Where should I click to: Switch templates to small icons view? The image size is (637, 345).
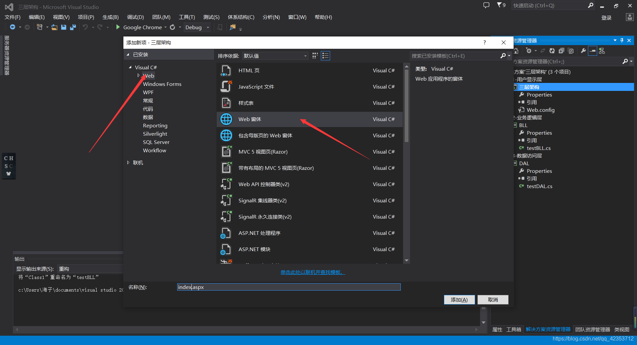(315, 56)
